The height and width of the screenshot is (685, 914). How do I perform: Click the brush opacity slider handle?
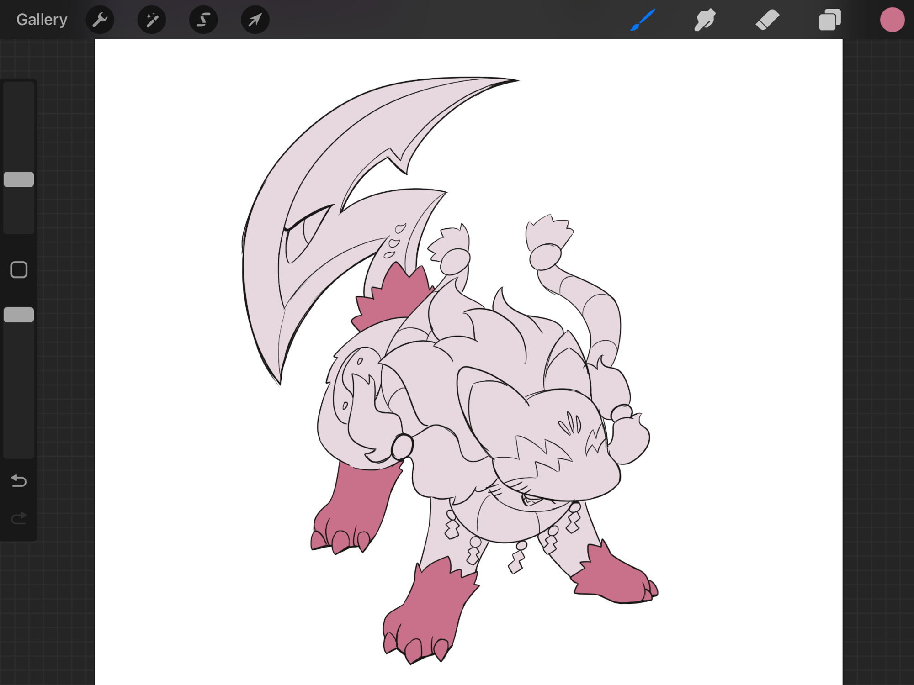point(19,315)
